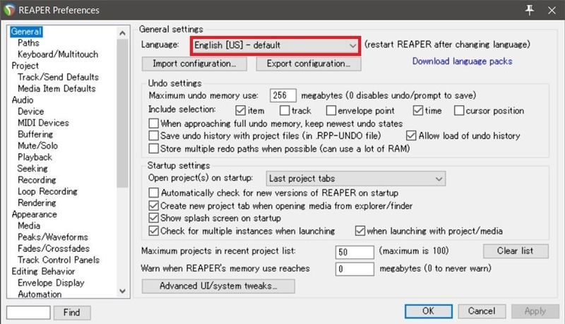This screenshot has height=324, width=565.
Task: Toggle when launching with project/media checkbox
Action: point(360,231)
